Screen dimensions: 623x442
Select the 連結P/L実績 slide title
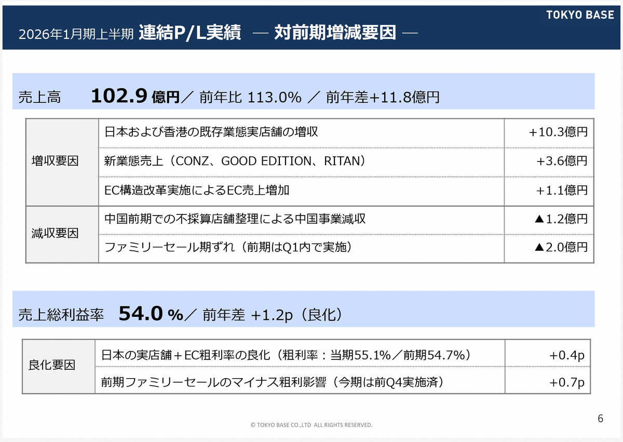tap(189, 33)
